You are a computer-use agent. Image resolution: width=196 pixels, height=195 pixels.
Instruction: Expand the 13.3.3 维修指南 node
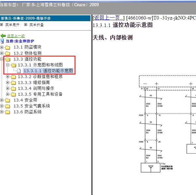coord(8,82)
